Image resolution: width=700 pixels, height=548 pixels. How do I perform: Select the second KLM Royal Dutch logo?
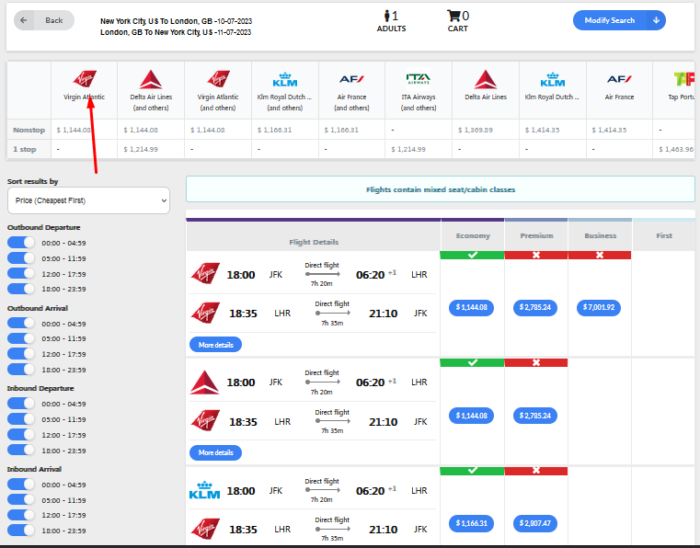coord(553,79)
